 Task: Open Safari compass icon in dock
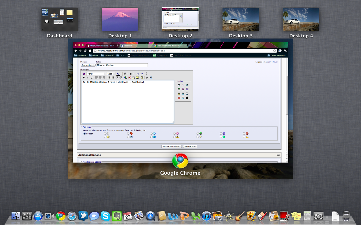tap(72, 216)
